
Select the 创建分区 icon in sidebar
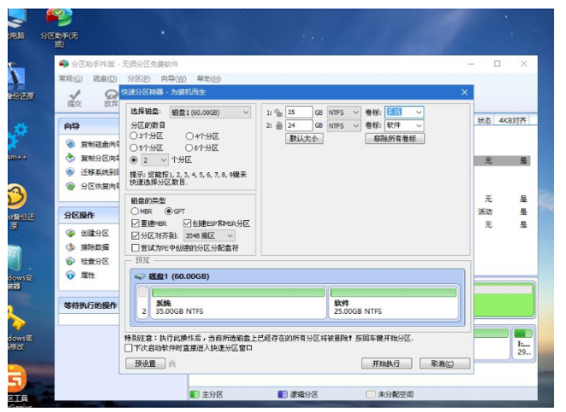click(71, 233)
